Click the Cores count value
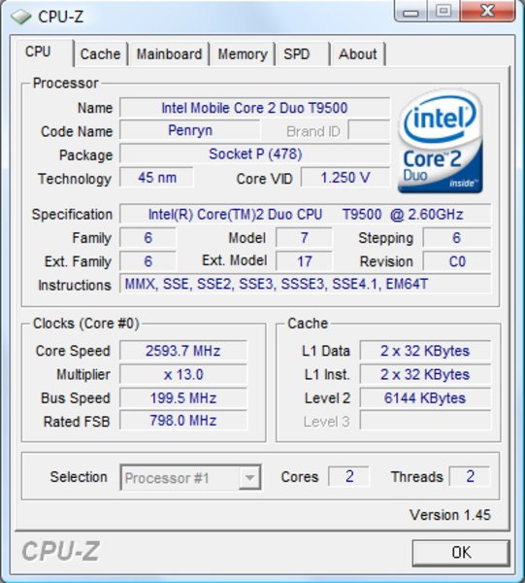The height and width of the screenshot is (583, 525). [x=349, y=477]
